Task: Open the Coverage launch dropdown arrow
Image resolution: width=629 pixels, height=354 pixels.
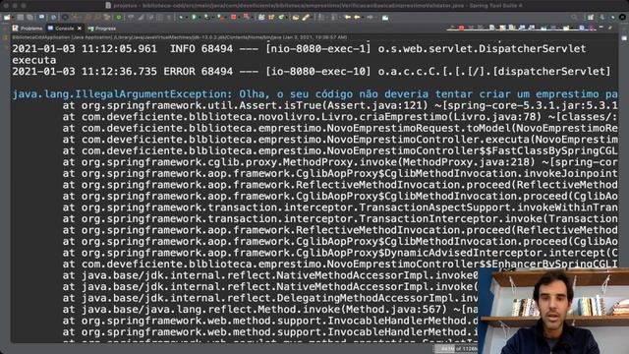Action: point(212,18)
